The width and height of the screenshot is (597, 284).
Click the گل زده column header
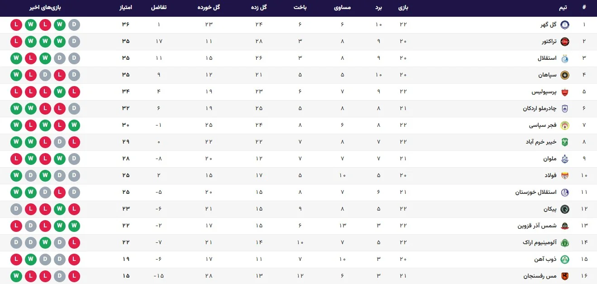coord(259,8)
